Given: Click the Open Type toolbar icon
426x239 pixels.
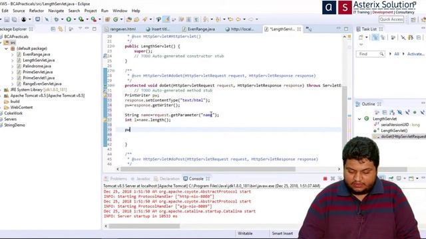Looking at the screenshot, I should pos(129,19).
